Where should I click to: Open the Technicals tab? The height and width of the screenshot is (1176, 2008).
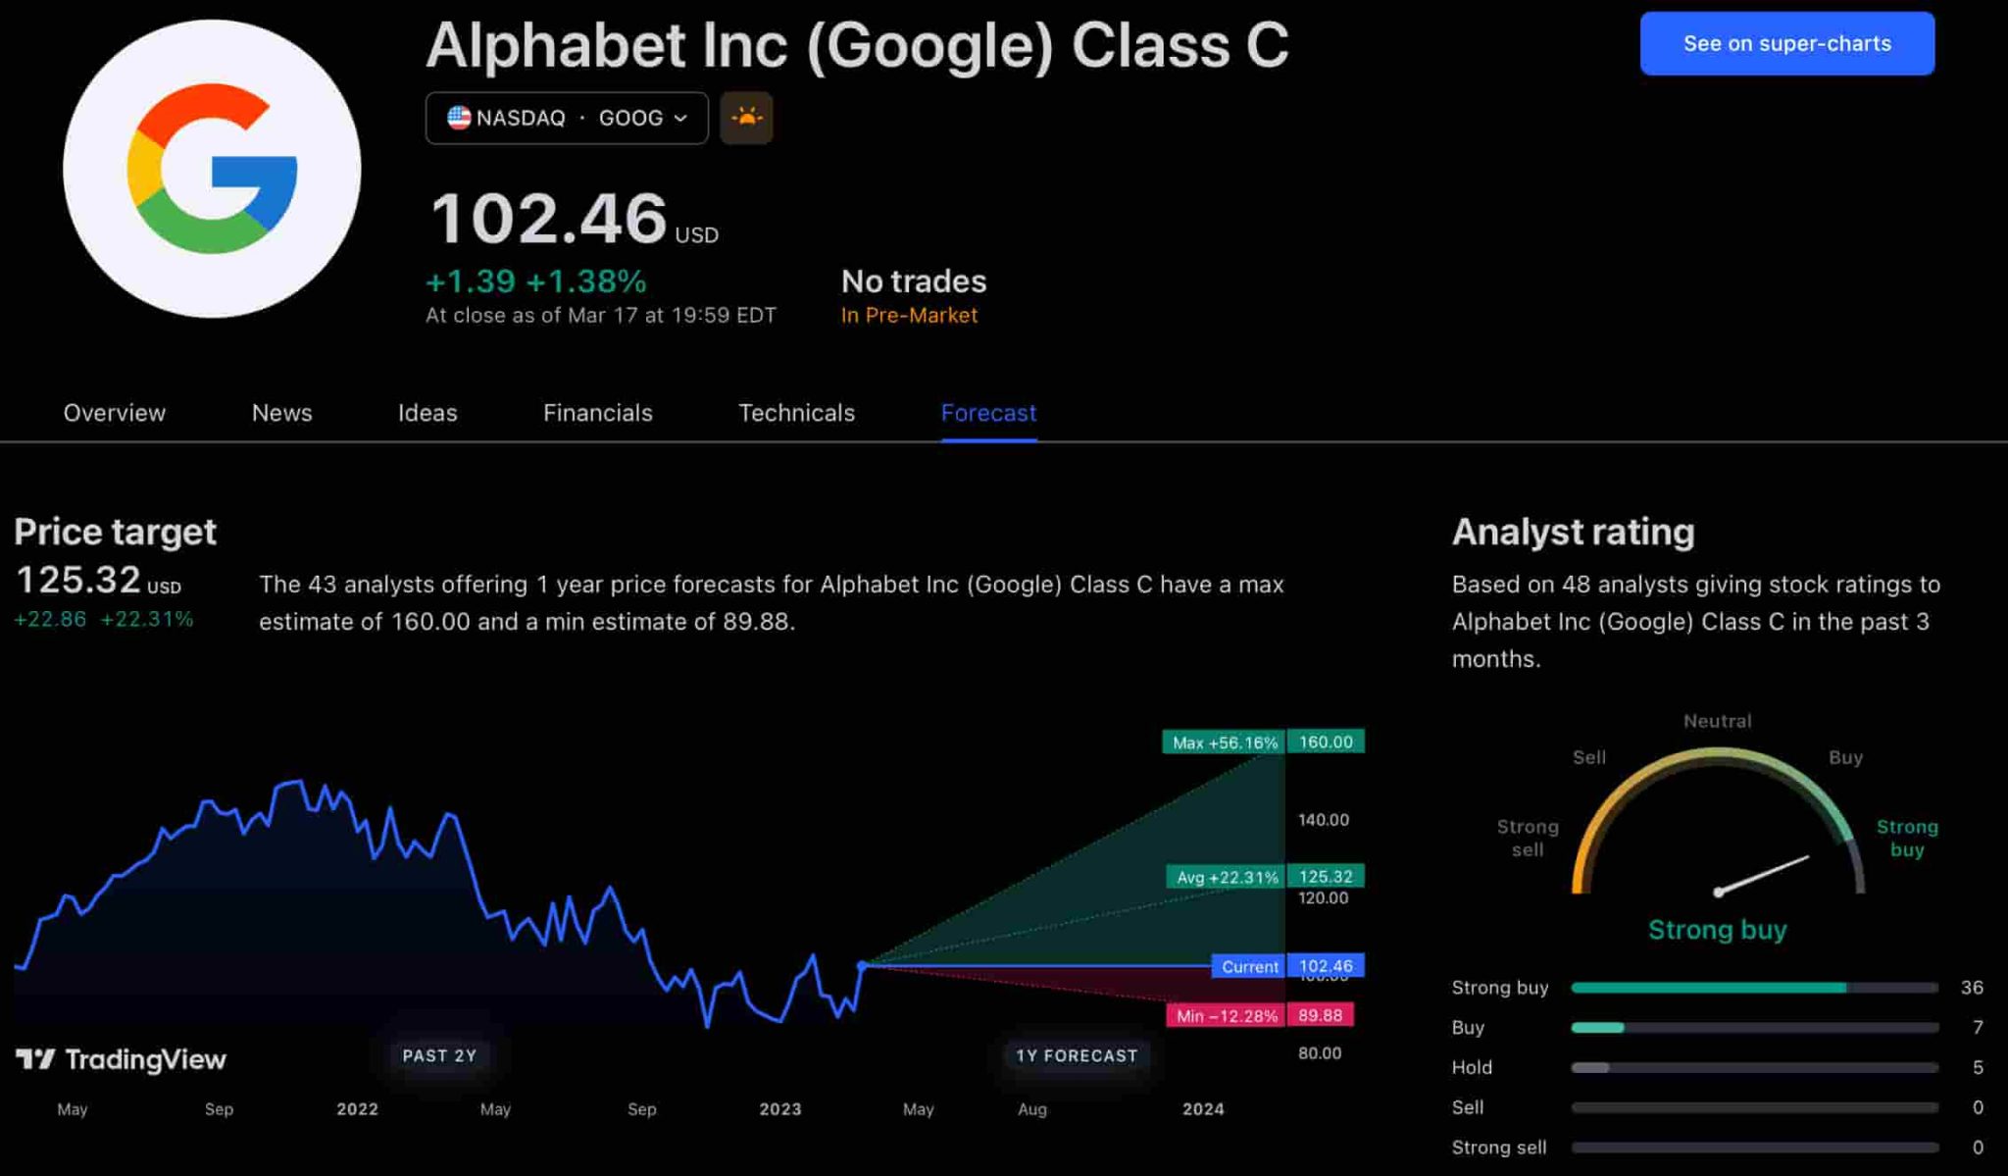(796, 413)
